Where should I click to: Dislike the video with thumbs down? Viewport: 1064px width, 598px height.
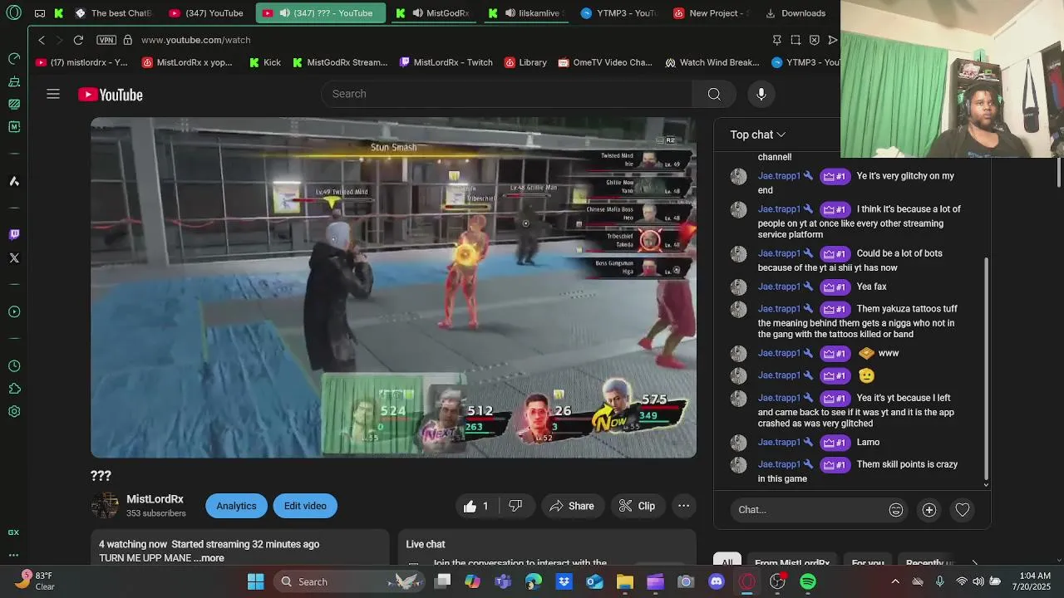tap(515, 506)
